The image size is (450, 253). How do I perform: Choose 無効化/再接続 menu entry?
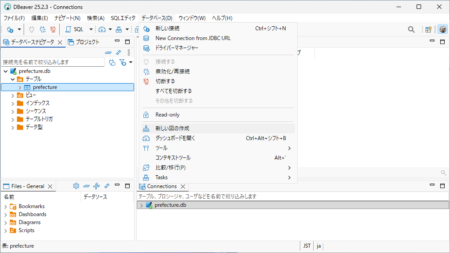pos(218,71)
